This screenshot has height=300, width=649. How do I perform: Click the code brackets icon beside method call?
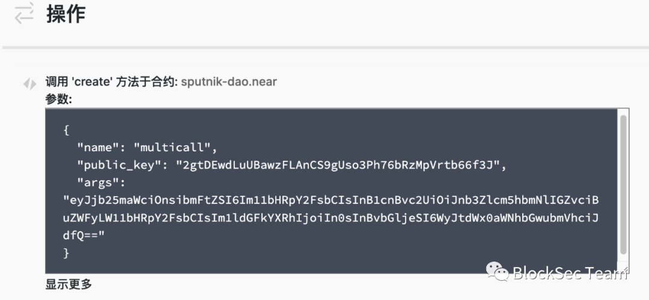coord(29,83)
